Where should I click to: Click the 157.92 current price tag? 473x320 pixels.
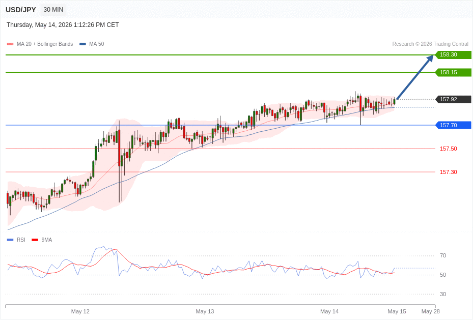[x=453, y=99]
